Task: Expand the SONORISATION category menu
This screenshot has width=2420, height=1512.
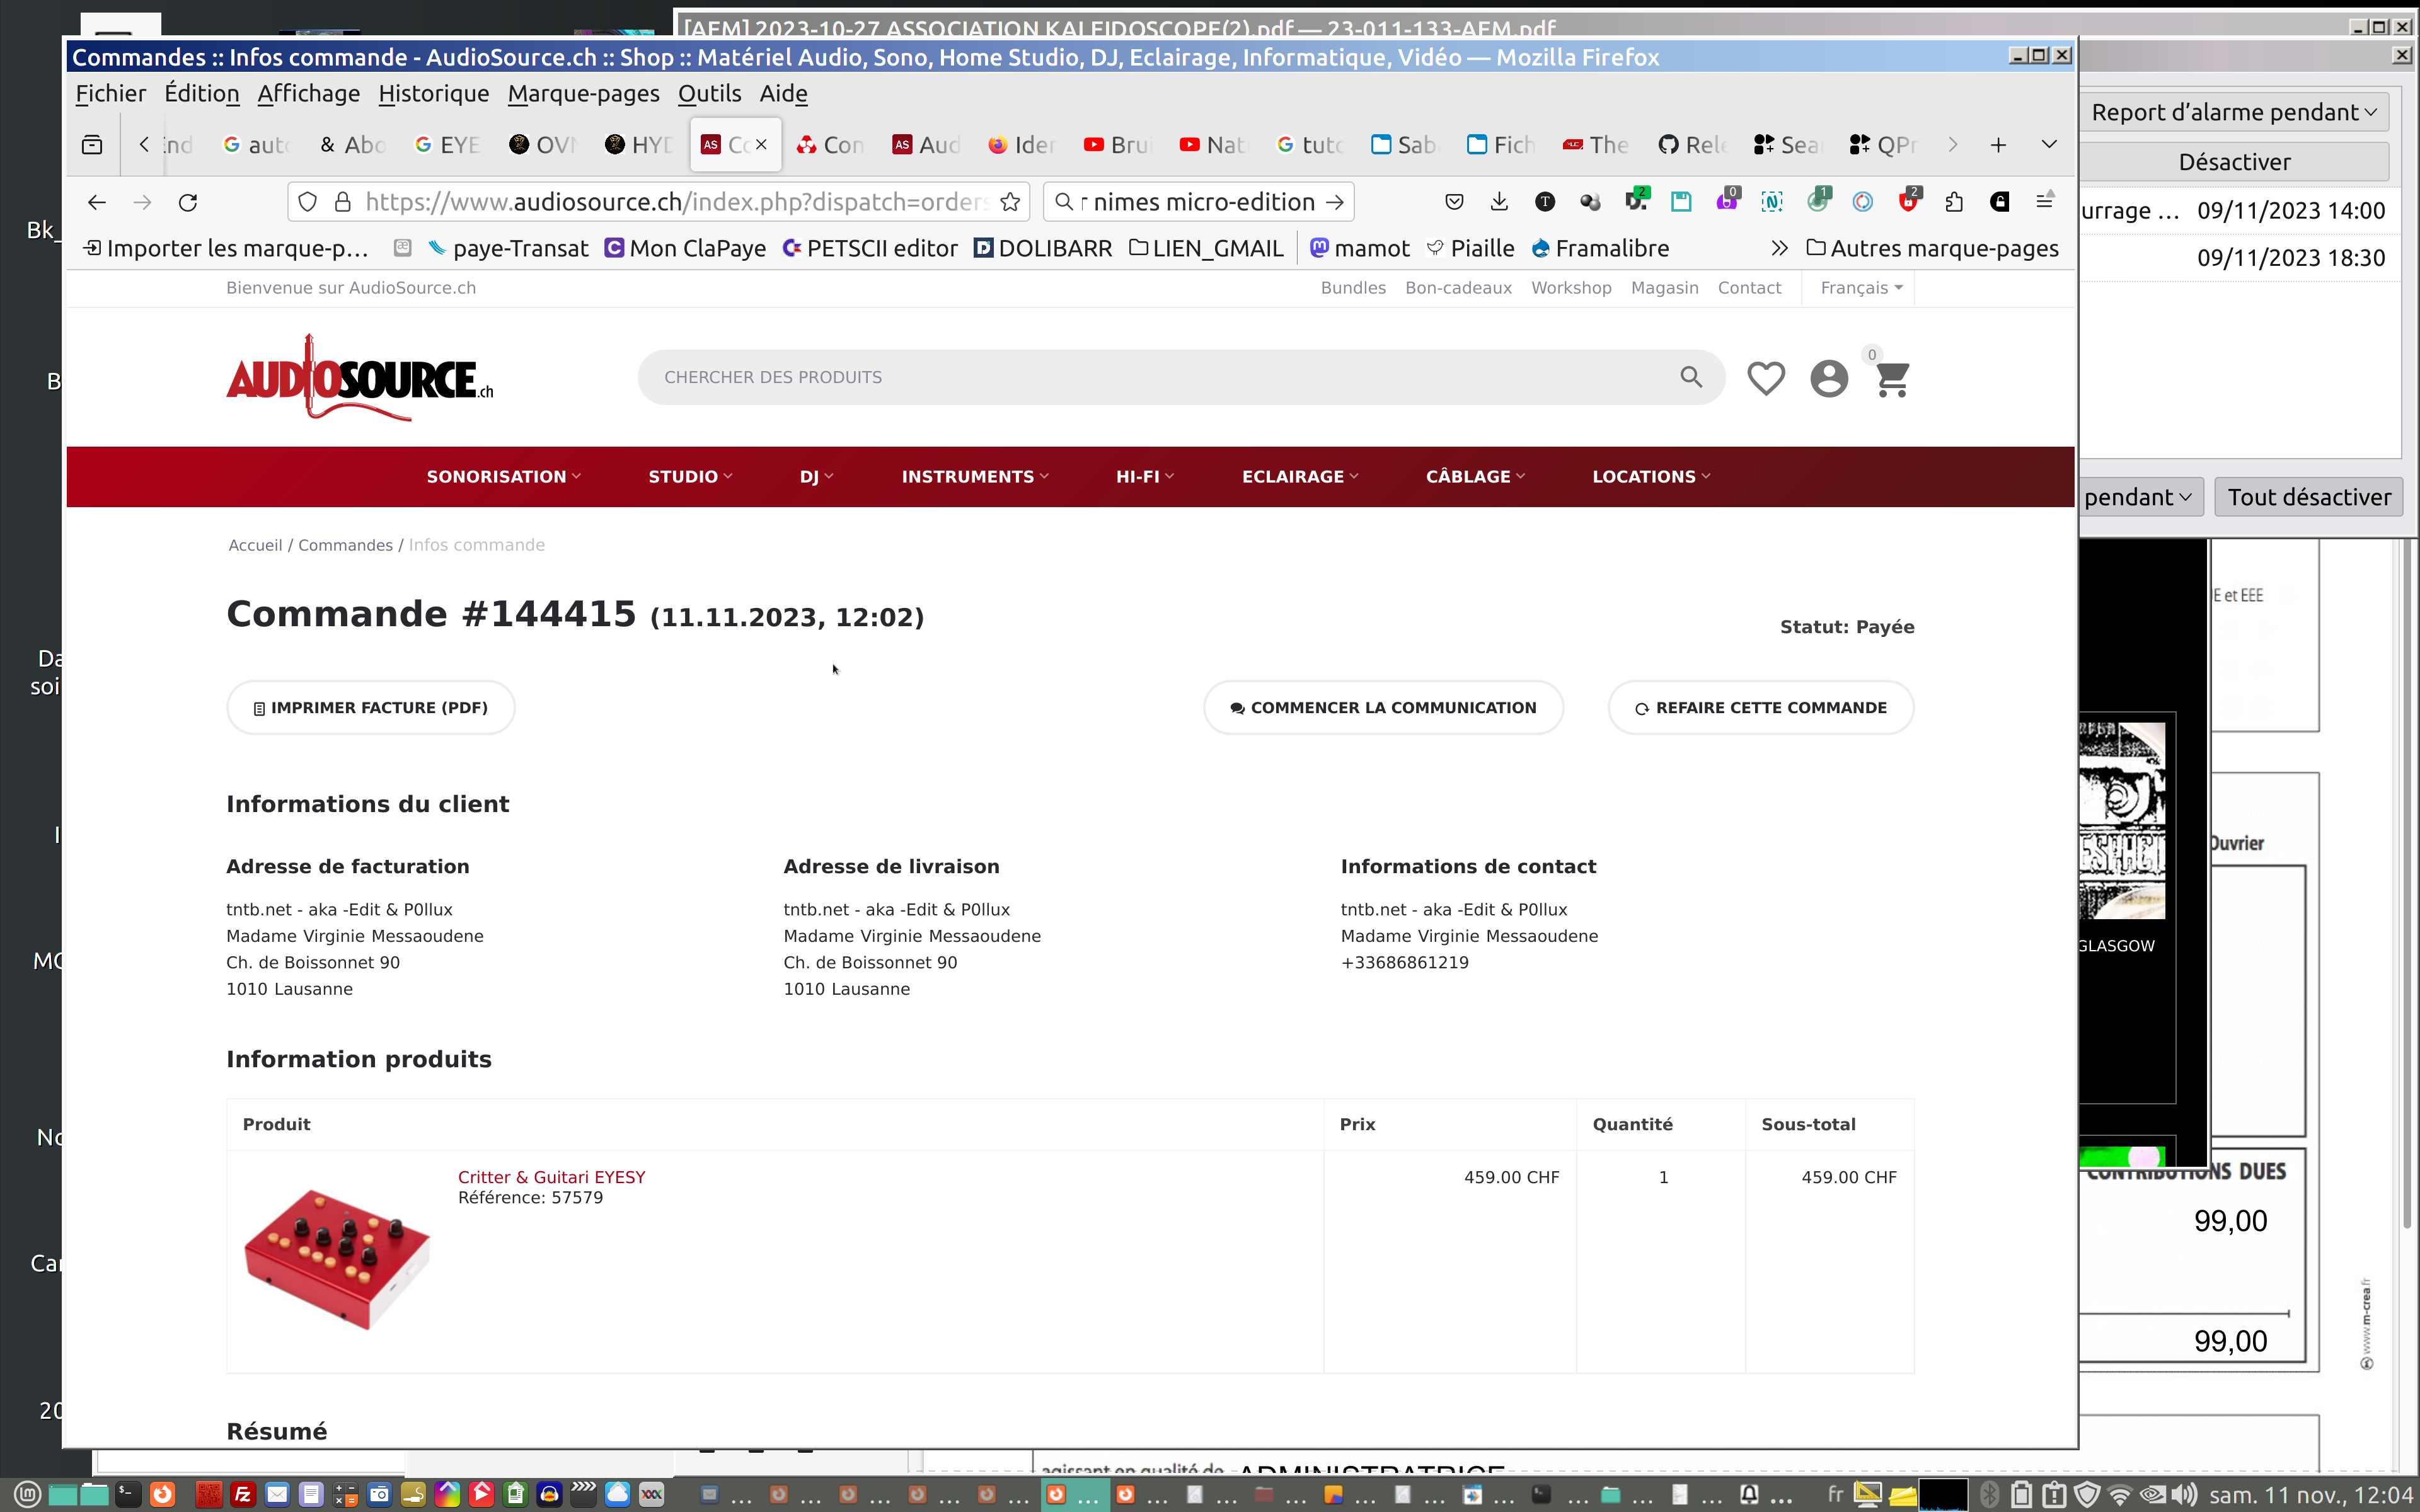Action: click(503, 477)
